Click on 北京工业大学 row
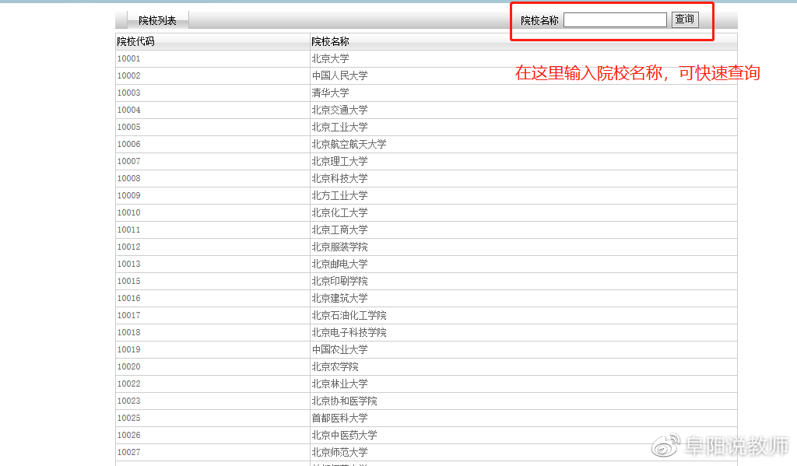Screen dimensions: 797x466 click(x=339, y=127)
